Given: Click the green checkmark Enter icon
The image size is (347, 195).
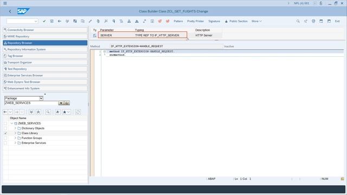Looking at the screenshot, I should point(44,21).
